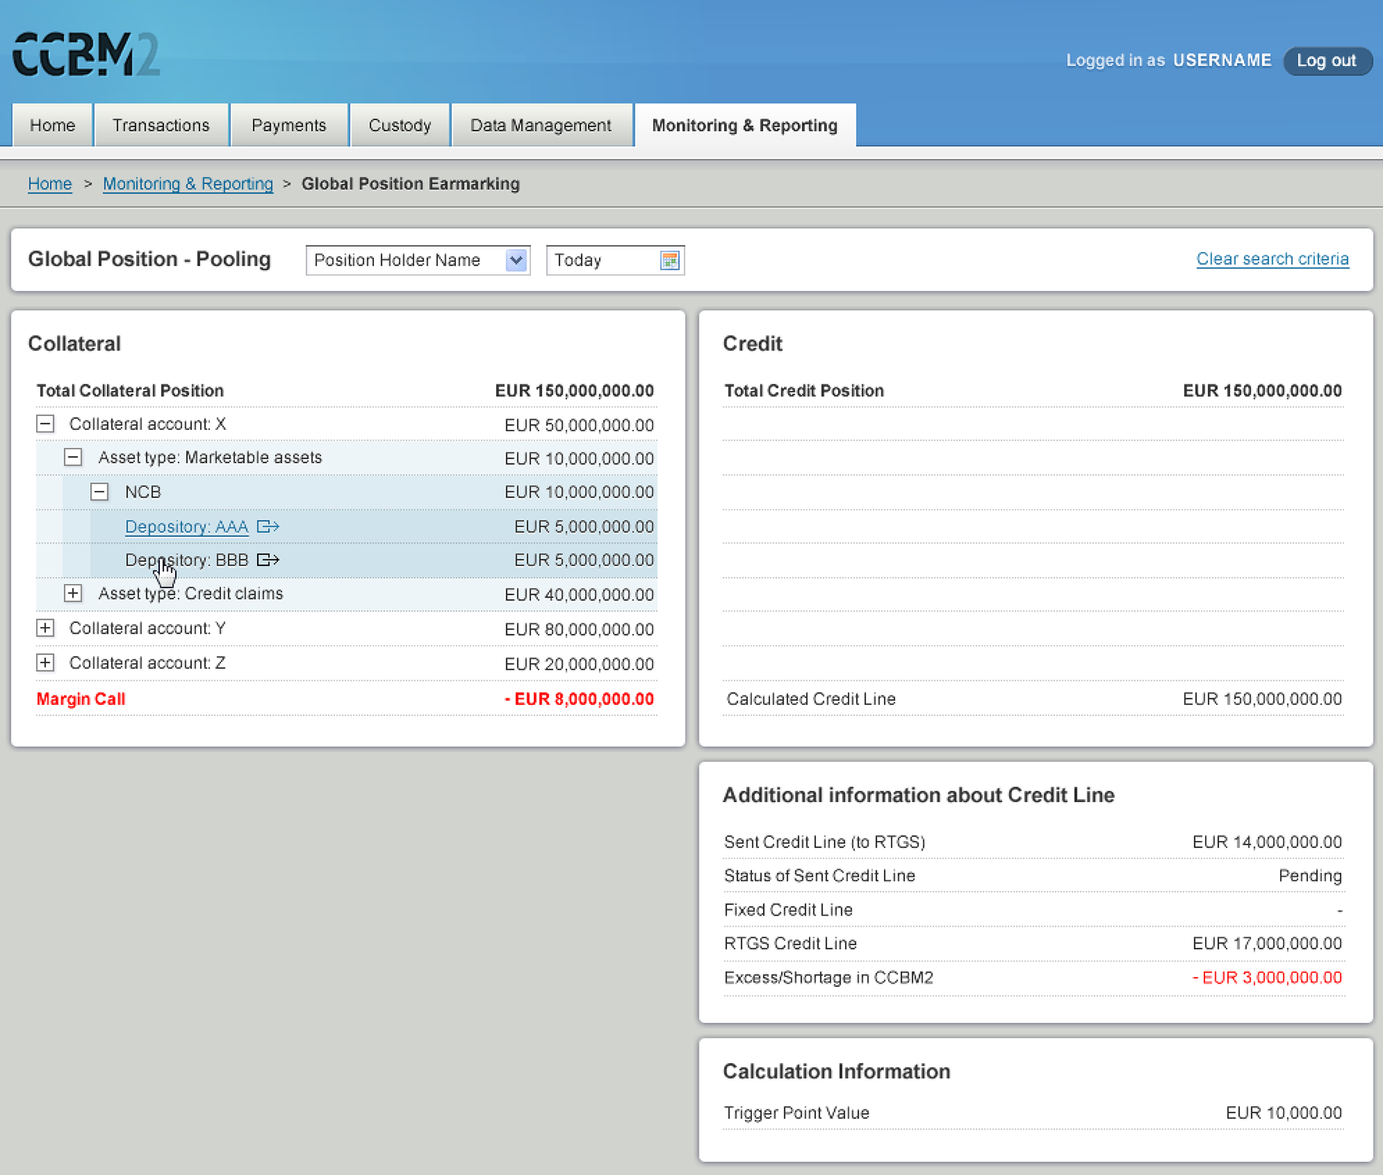Viewport: 1383px width, 1175px height.
Task: Go to the Custody tab
Action: tap(400, 125)
